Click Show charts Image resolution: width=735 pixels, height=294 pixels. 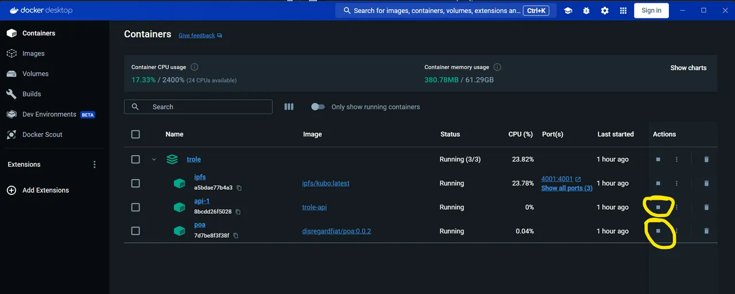click(688, 68)
